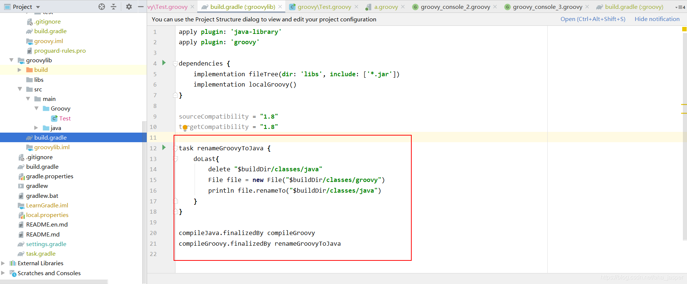687x284 pixels.
Task: Expand the build folder
Action: [20, 70]
